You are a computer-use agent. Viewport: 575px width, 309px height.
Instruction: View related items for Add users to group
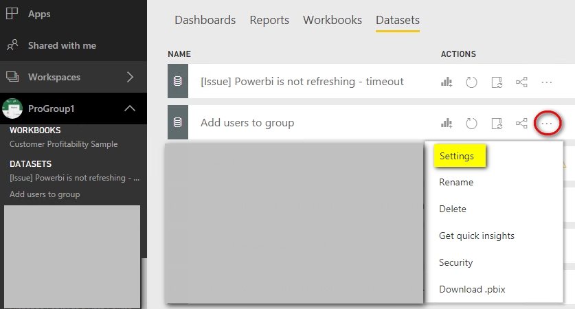click(x=521, y=123)
